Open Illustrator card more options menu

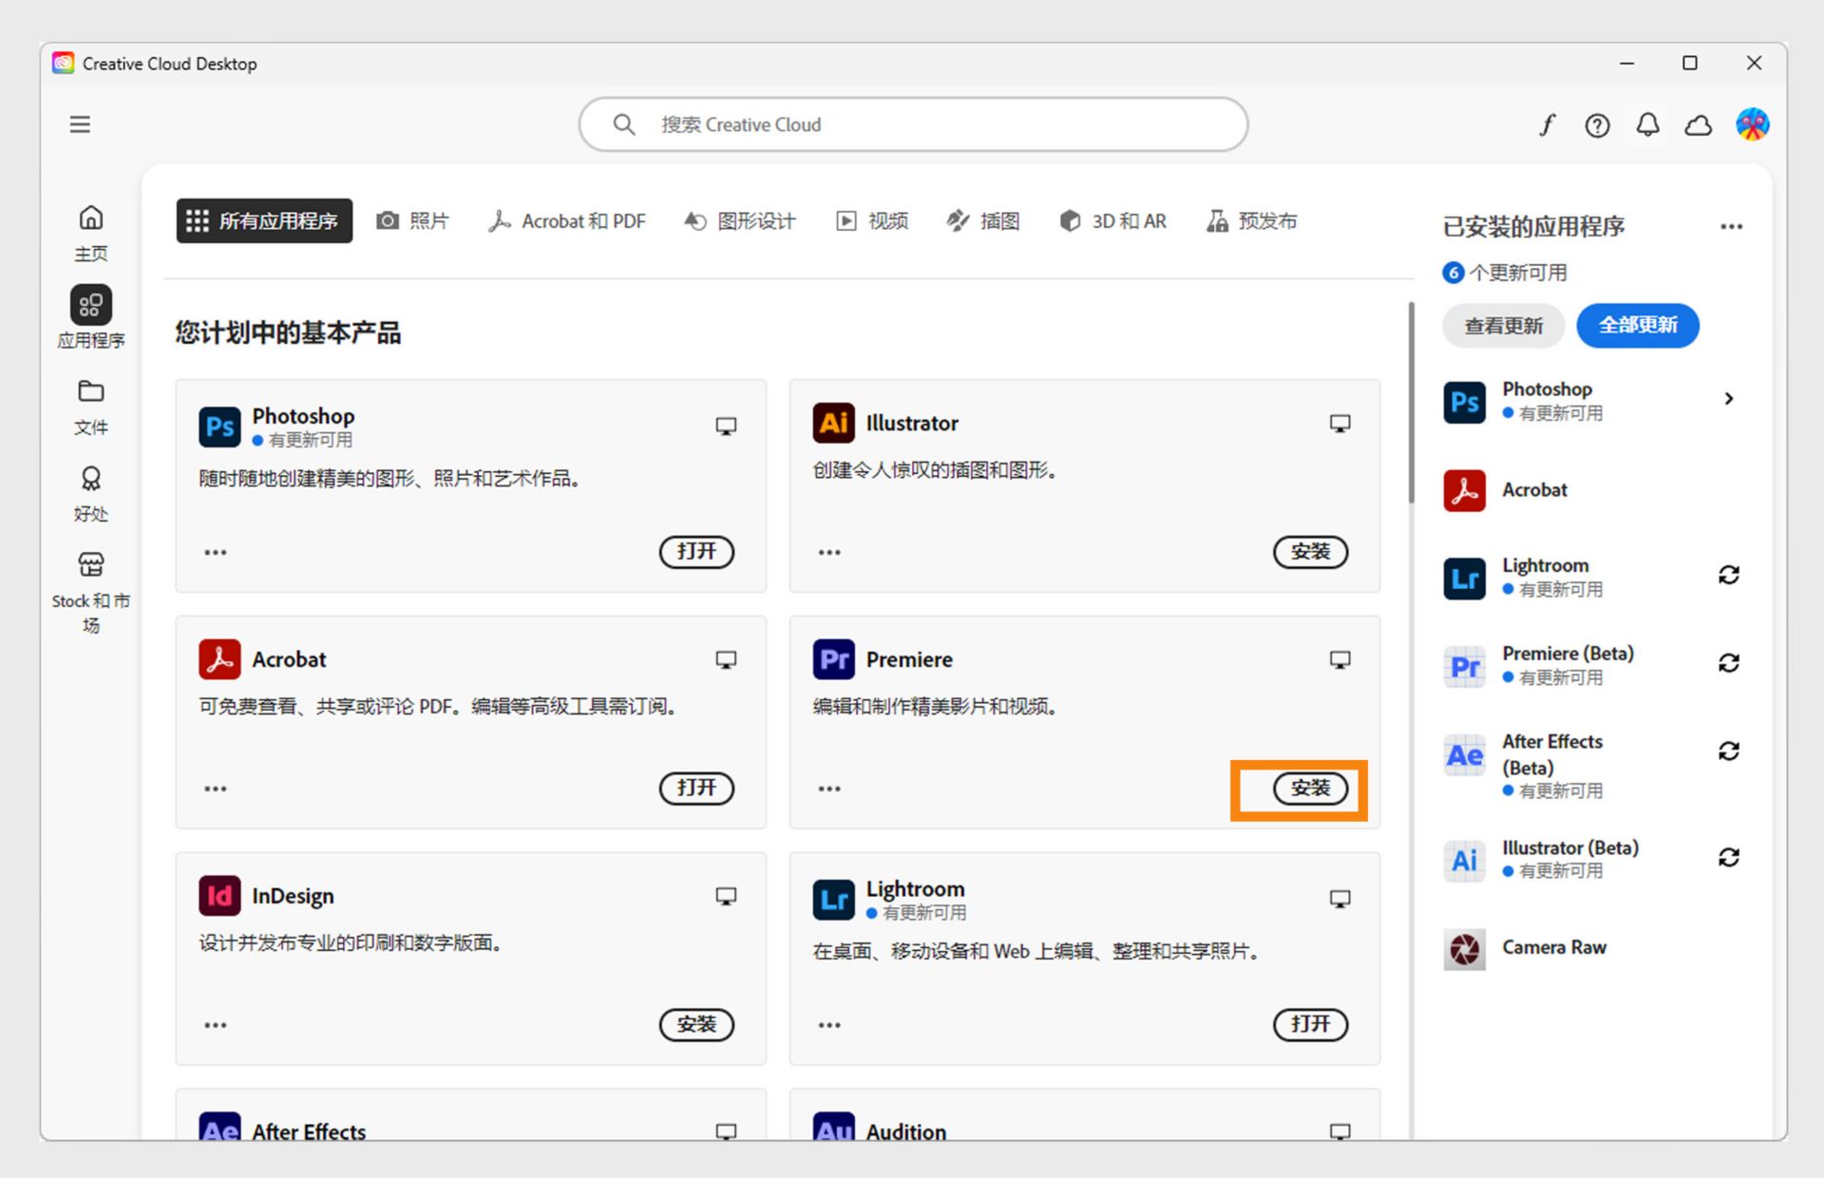[829, 553]
